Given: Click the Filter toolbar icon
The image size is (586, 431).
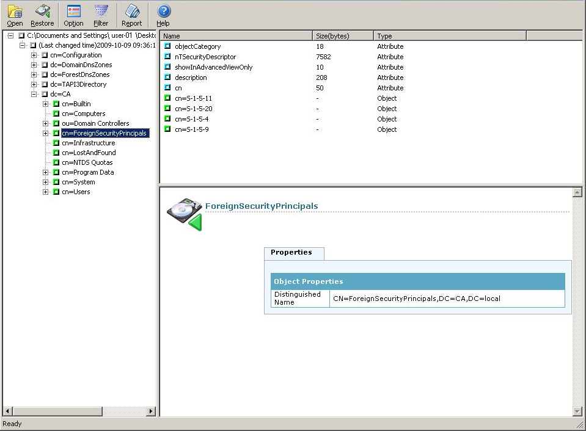Looking at the screenshot, I should tap(101, 15).
